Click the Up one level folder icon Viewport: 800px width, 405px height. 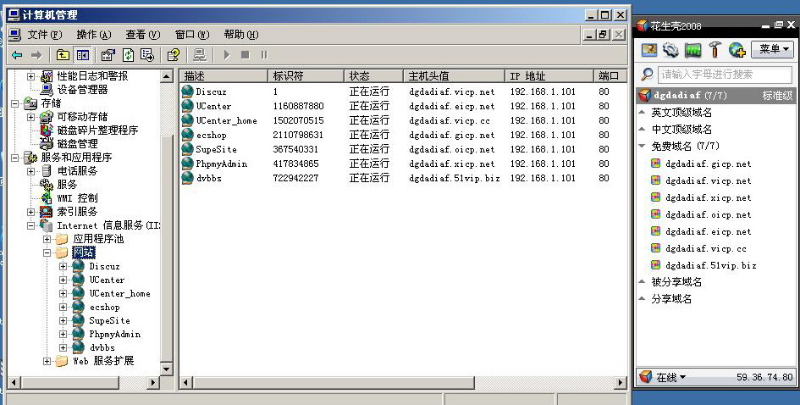pyautogui.click(x=63, y=54)
